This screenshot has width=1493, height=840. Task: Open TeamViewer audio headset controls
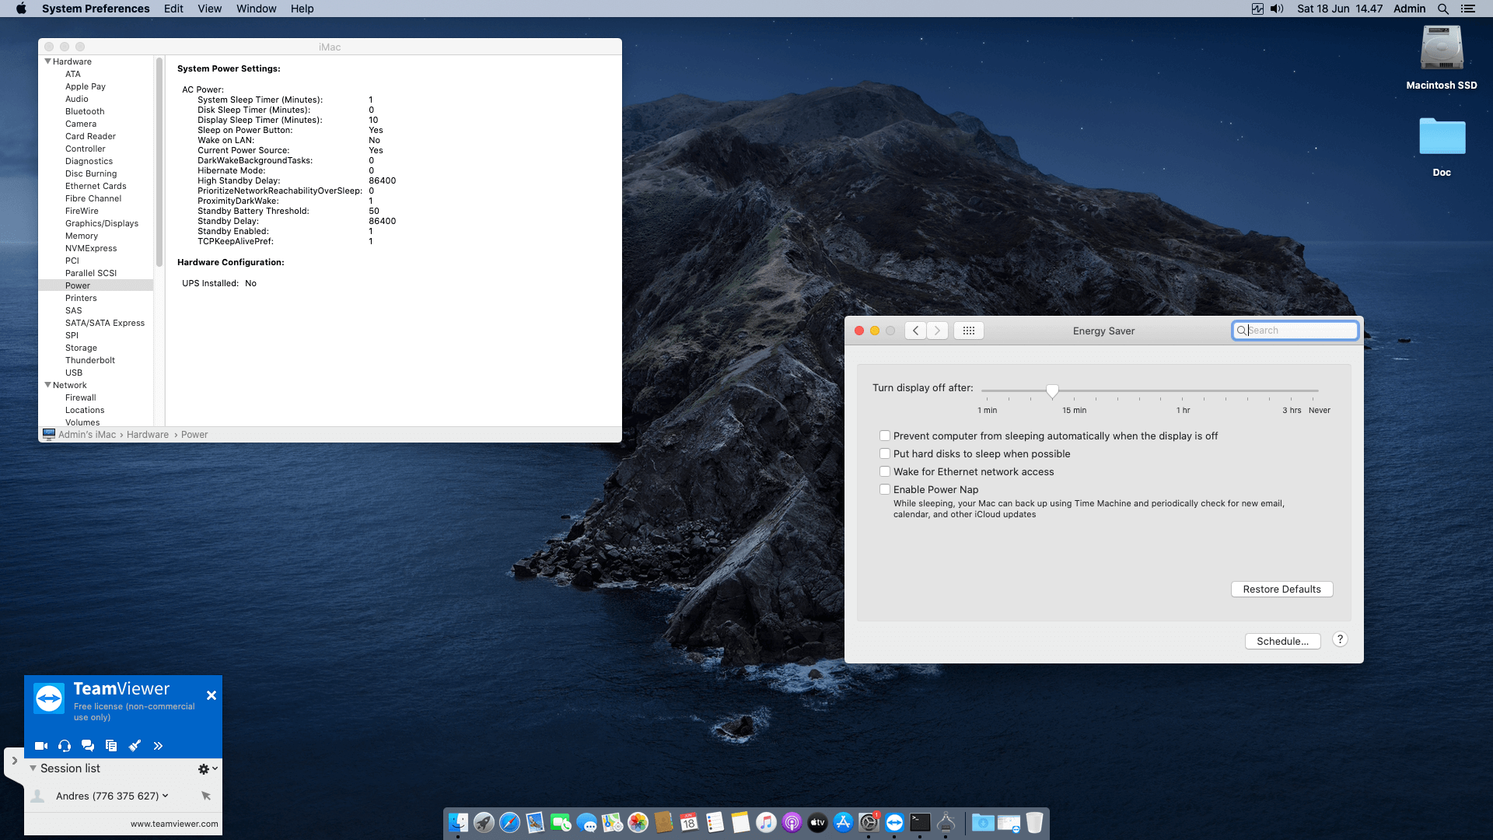(x=65, y=745)
